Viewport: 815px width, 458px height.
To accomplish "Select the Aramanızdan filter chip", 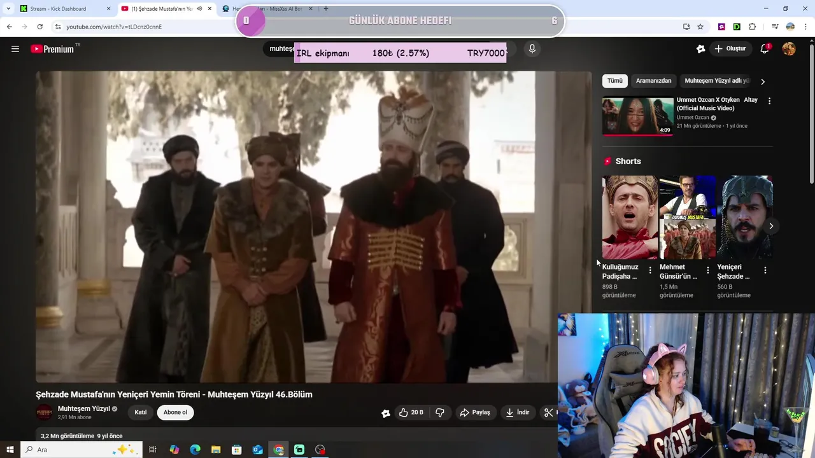I will (x=653, y=81).
